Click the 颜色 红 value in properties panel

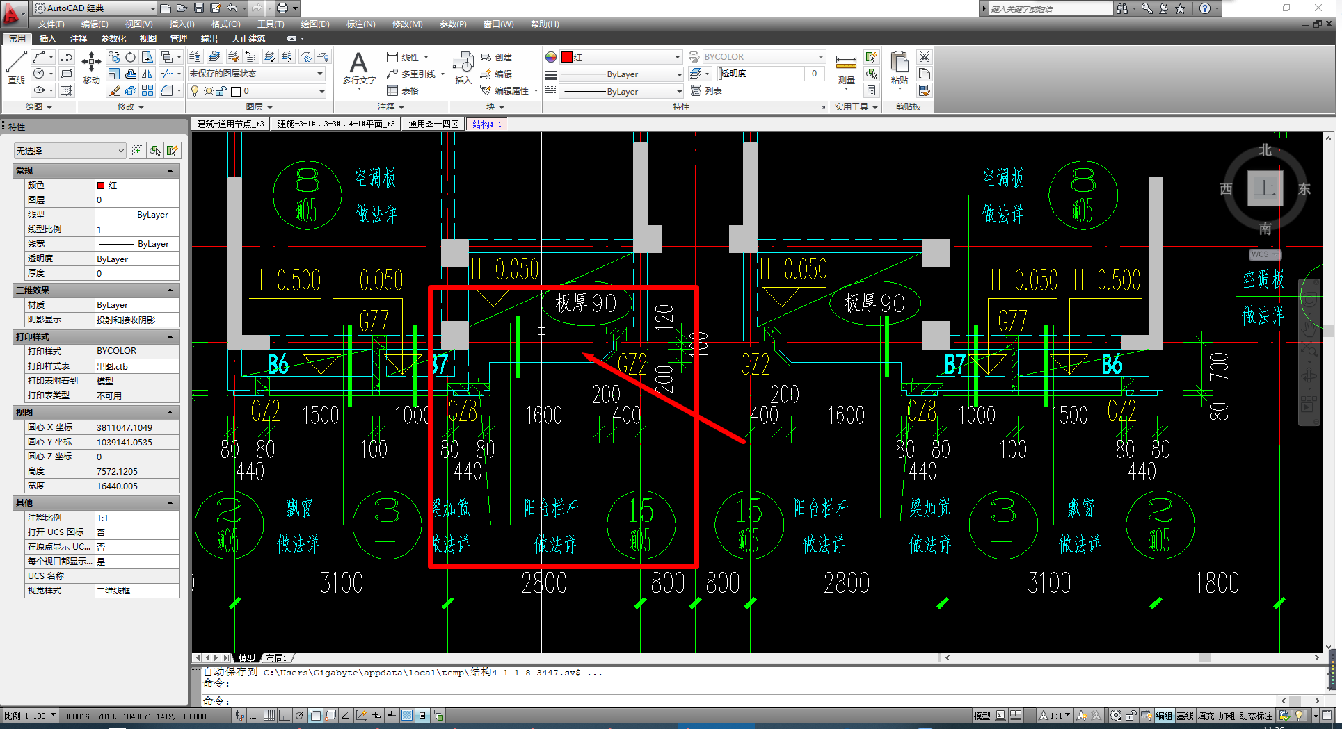tap(137, 186)
